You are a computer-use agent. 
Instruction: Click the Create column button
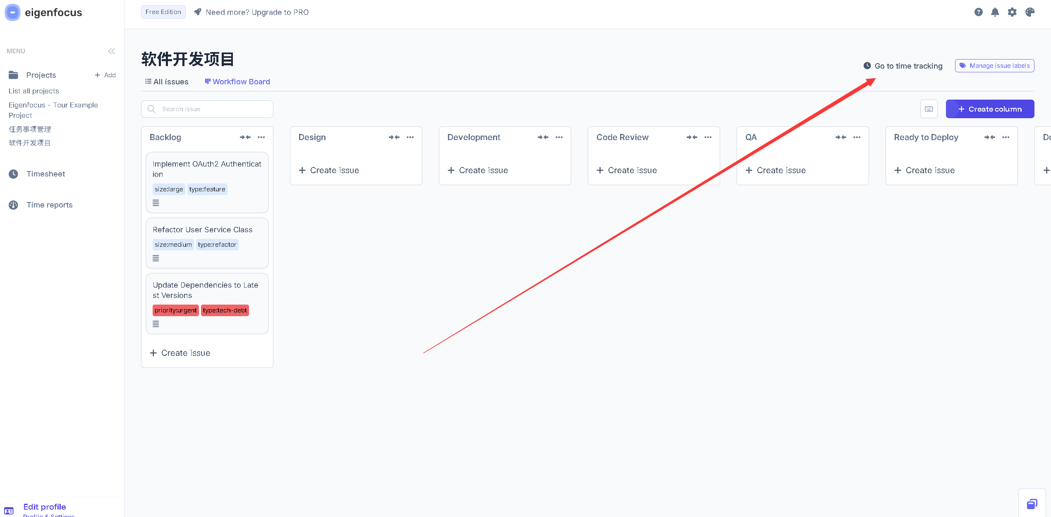(989, 109)
